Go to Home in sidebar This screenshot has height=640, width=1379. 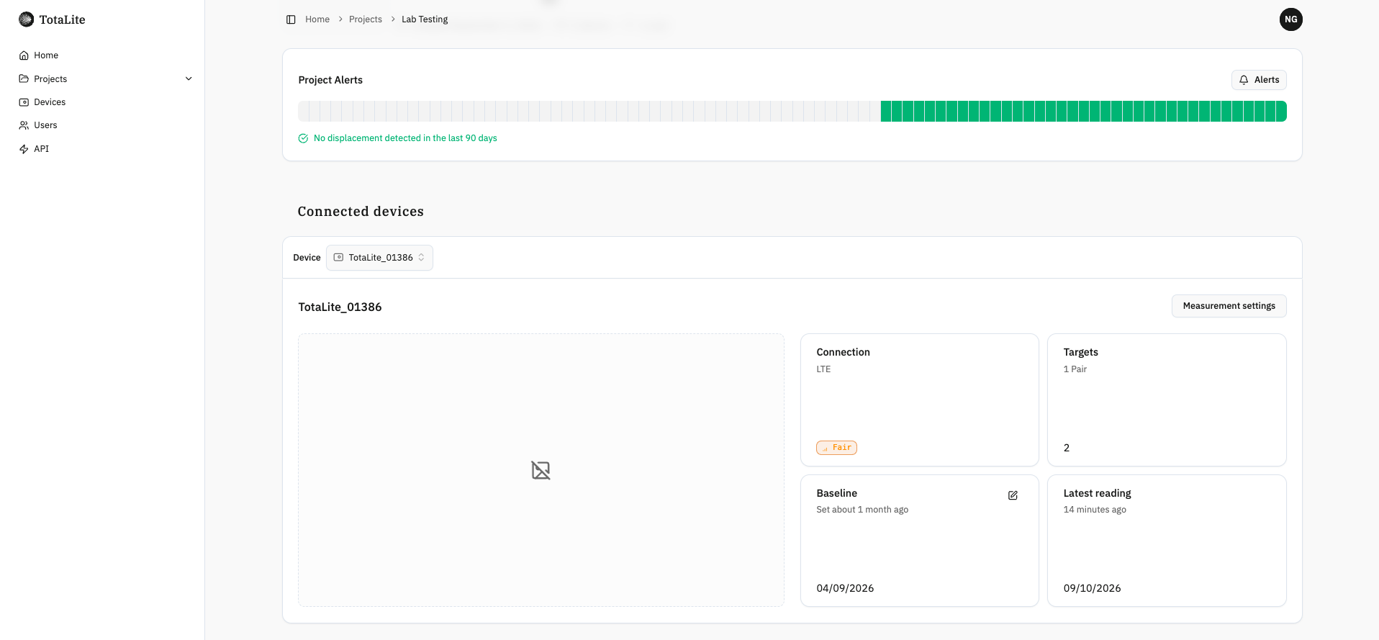coord(46,55)
